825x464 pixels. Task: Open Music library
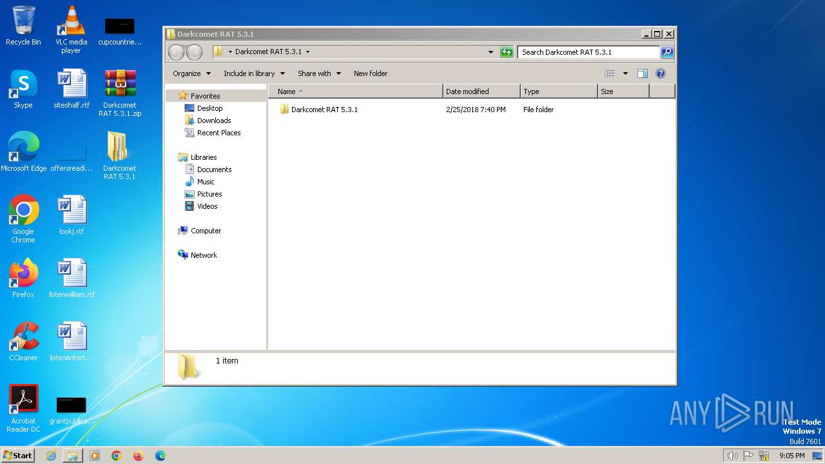206,182
